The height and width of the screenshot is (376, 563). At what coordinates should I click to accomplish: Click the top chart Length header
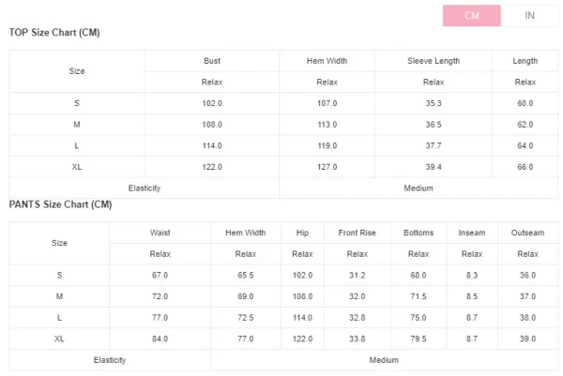pyautogui.click(x=525, y=61)
